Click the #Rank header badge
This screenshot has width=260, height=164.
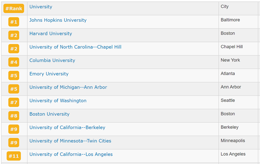tap(14, 8)
